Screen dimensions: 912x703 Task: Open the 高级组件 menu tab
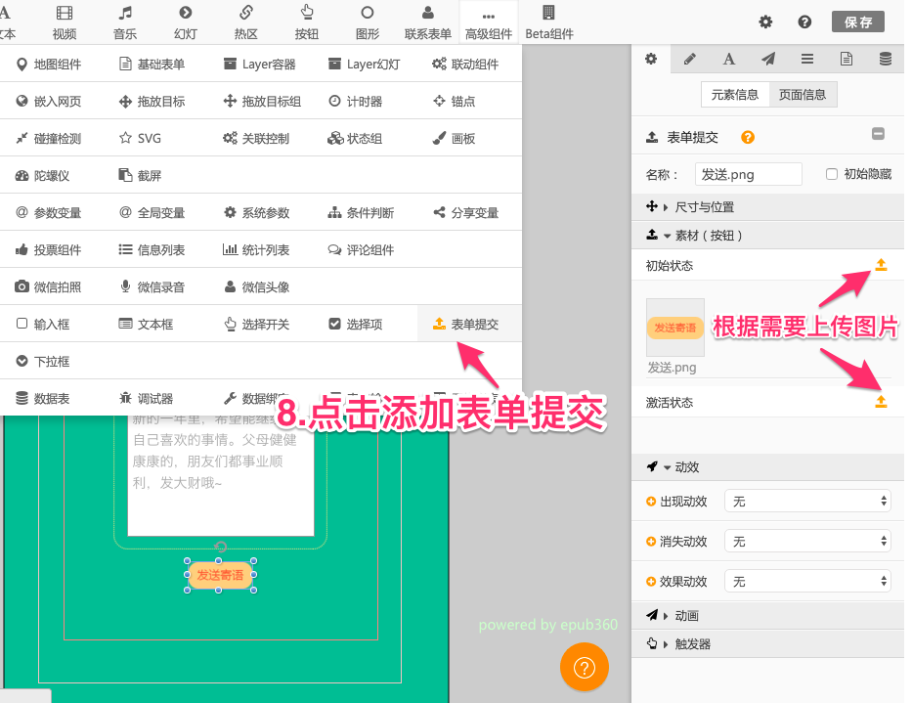coord(489,23)
